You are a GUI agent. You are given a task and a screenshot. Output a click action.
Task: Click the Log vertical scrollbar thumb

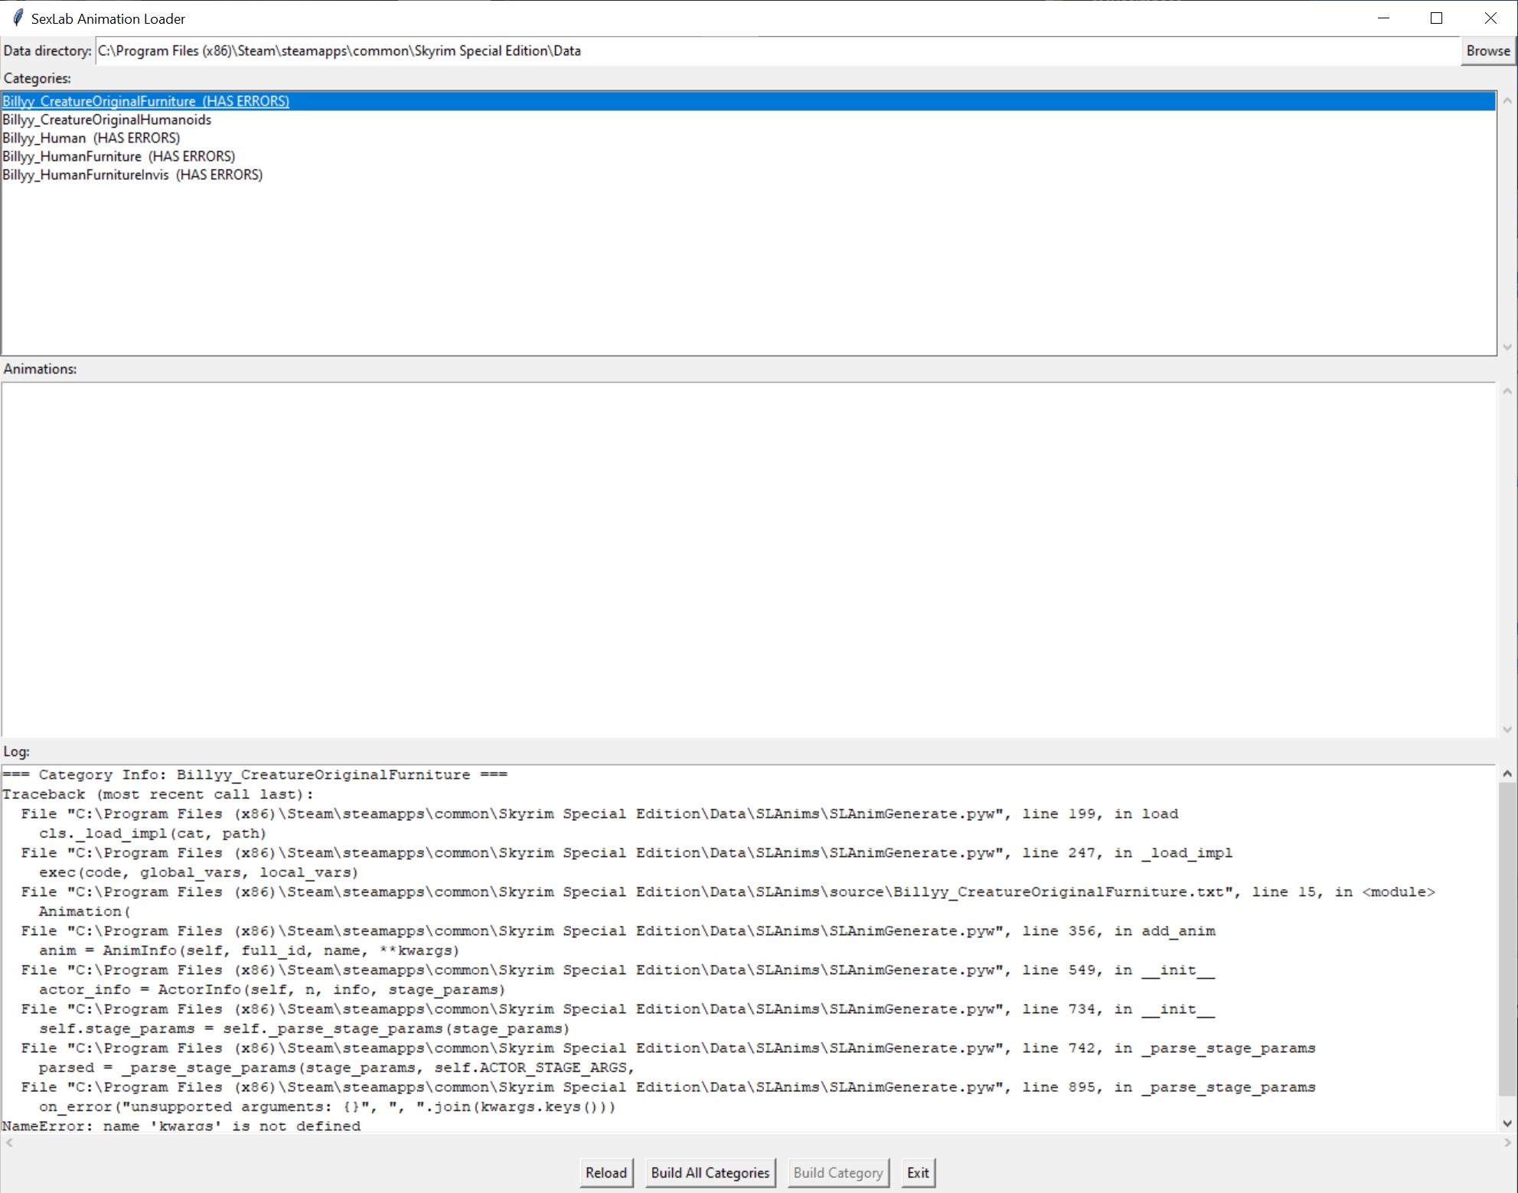click(1507, 938)
